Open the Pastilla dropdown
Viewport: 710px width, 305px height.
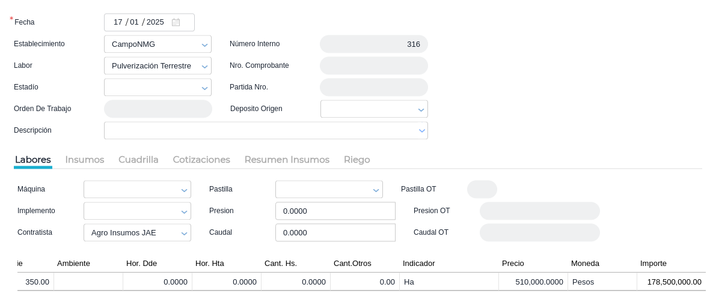376,190
